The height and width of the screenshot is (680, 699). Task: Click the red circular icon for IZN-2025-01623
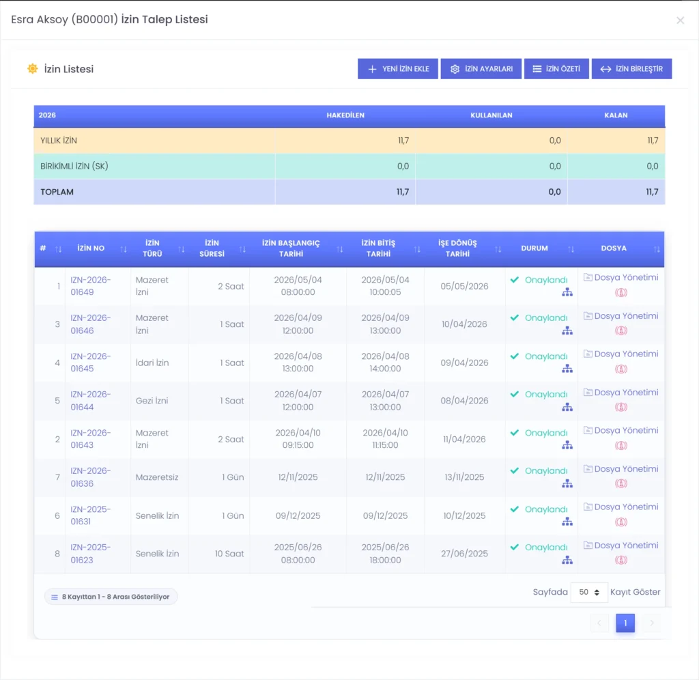coord(621,561)
